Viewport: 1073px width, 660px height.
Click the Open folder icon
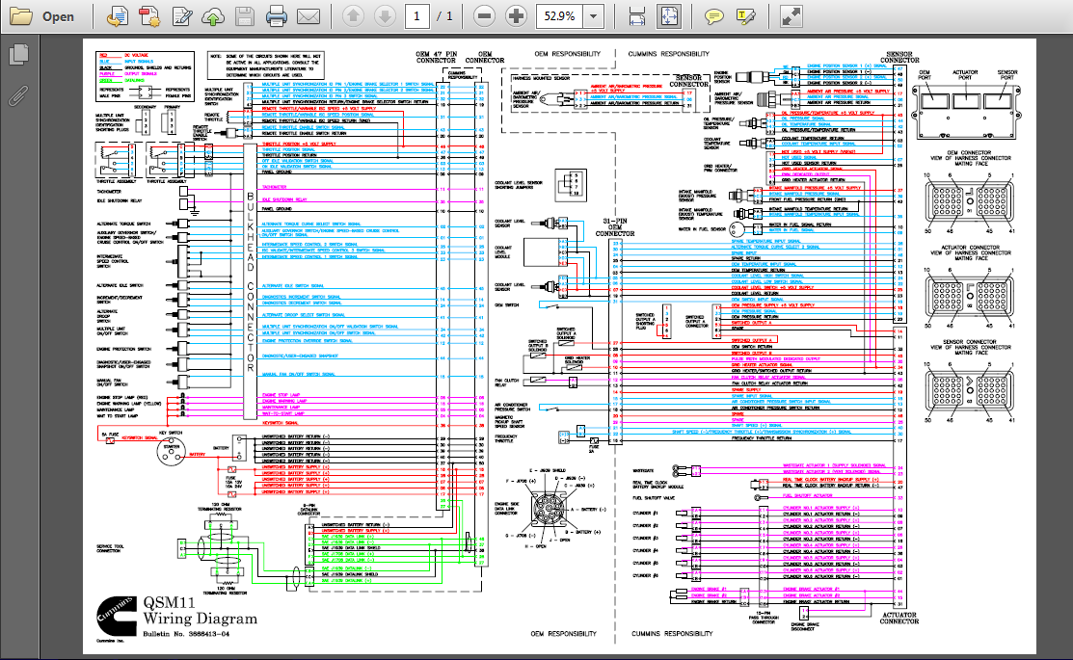[x=20, y=16]
